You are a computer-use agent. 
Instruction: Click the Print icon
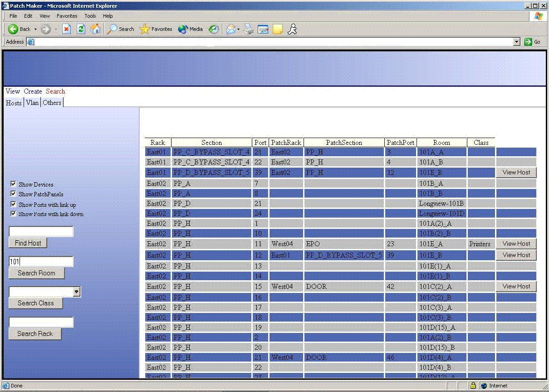coord(248,29)
